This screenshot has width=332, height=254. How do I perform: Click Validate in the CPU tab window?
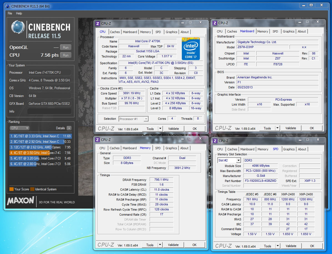173,129
